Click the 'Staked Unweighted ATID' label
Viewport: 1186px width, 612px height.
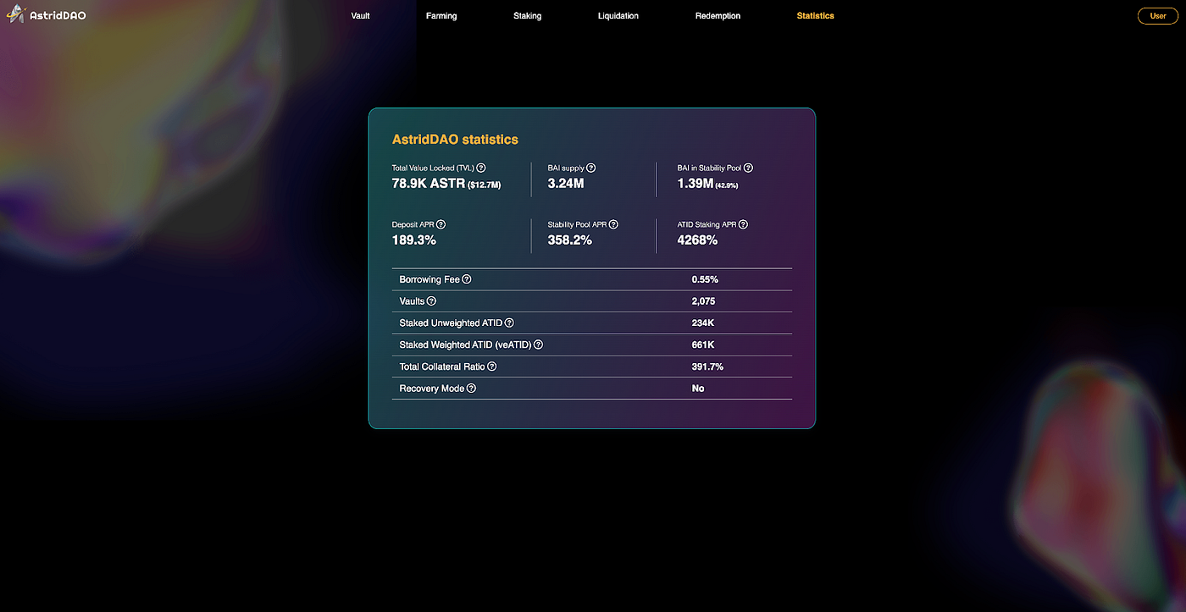pyautogui.click(x=451, y=323)
